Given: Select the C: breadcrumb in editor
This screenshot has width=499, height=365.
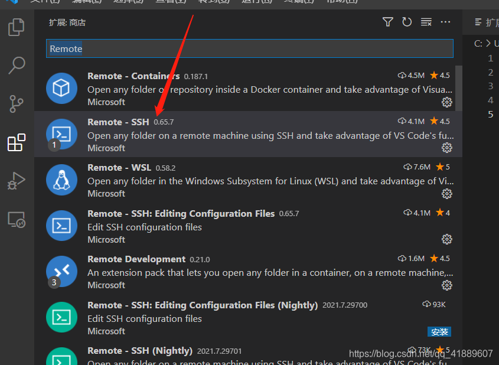Looking at the screenshot, I should coord(478,44).
